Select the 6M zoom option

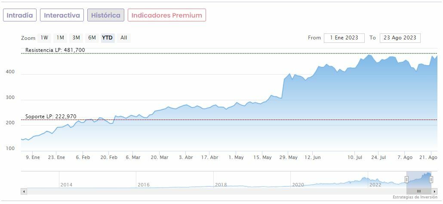point(92,38)
